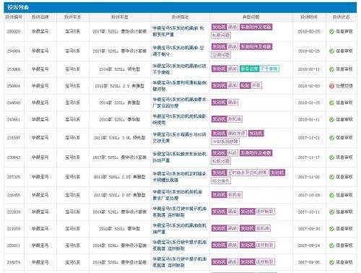Viewport: 361px width, 273px height.
Task: Click the 典型问题 column header
Action: [x=251, y=17]
